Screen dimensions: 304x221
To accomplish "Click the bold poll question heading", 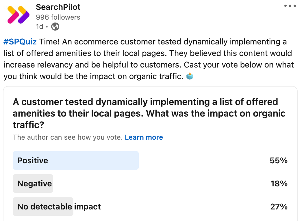I will pyautogui.click(x=149, y=113).
